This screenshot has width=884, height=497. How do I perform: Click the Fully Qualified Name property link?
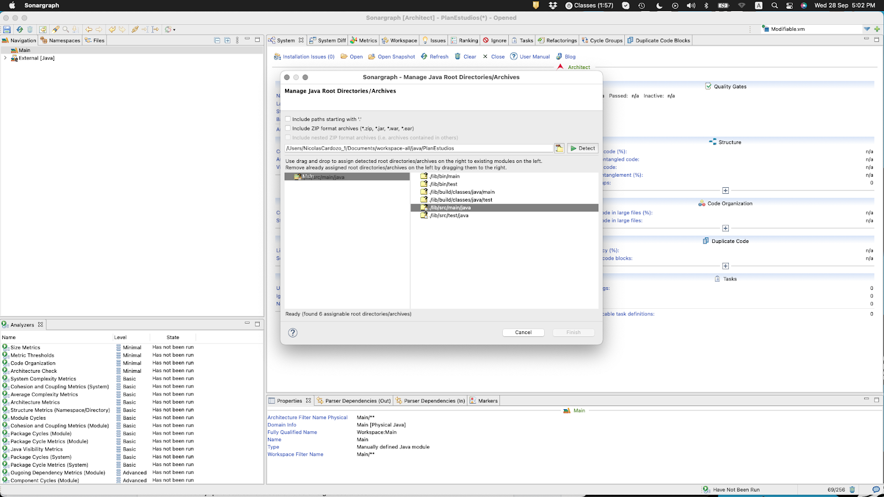(x=292, y=432)
